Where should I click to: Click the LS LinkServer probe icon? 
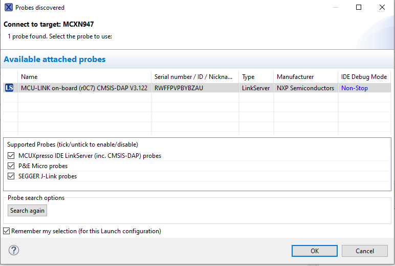point(9,88)
